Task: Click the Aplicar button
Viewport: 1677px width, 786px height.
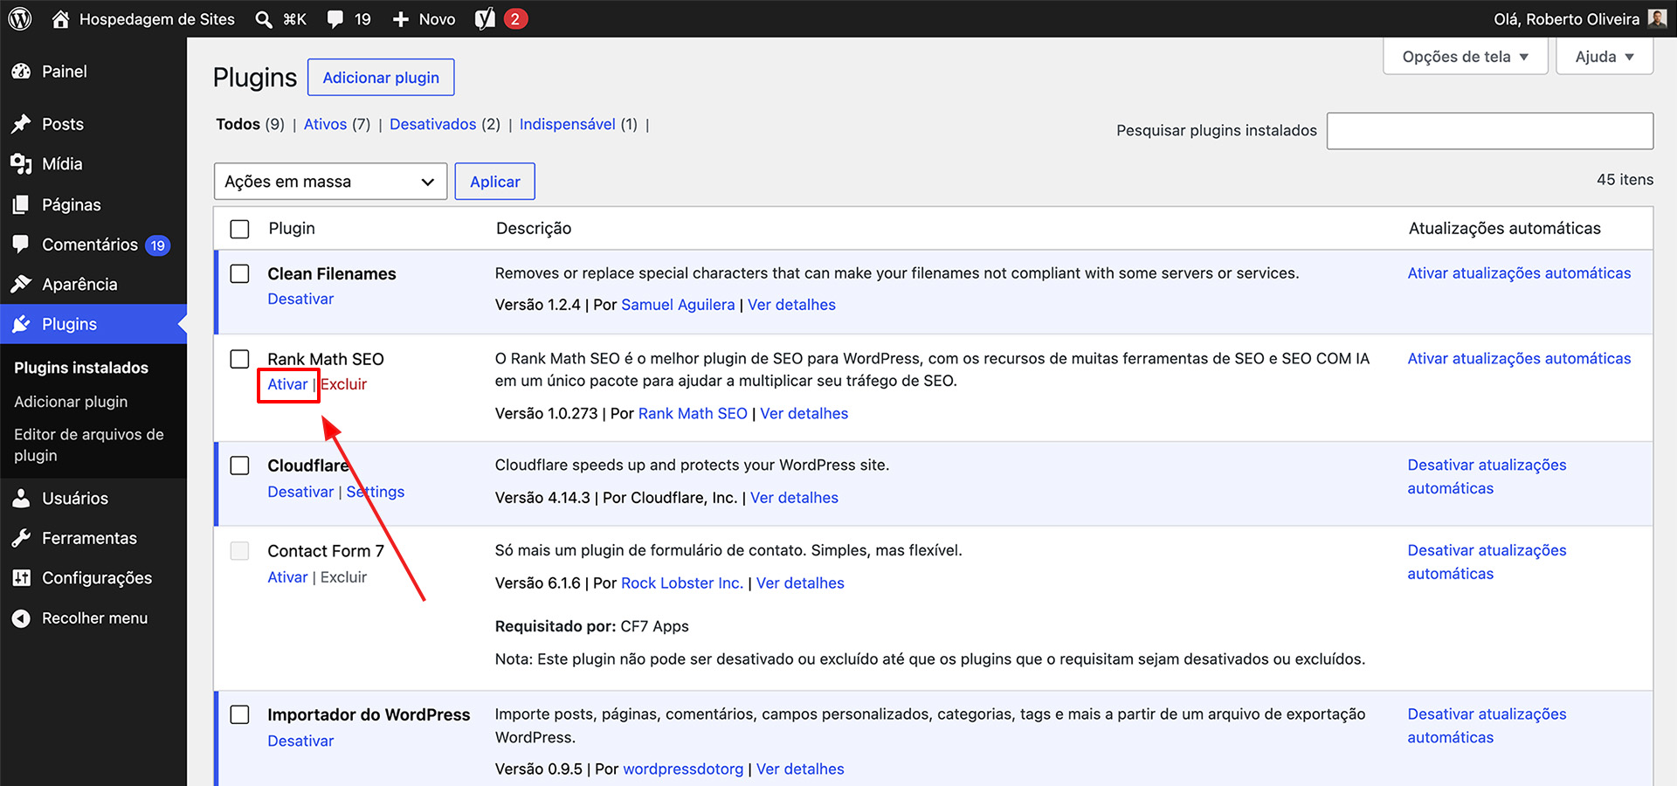Action: [x=494, y=182]
